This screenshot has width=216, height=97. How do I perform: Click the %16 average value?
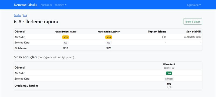[66, 48]
